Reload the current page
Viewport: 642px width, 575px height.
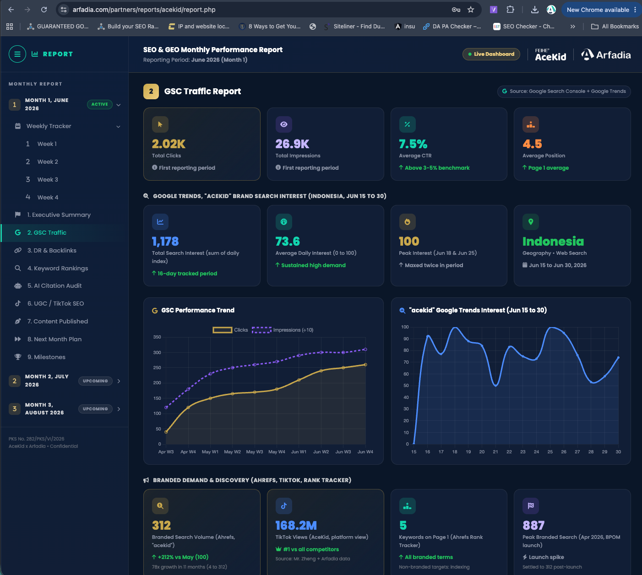[44, 10]
